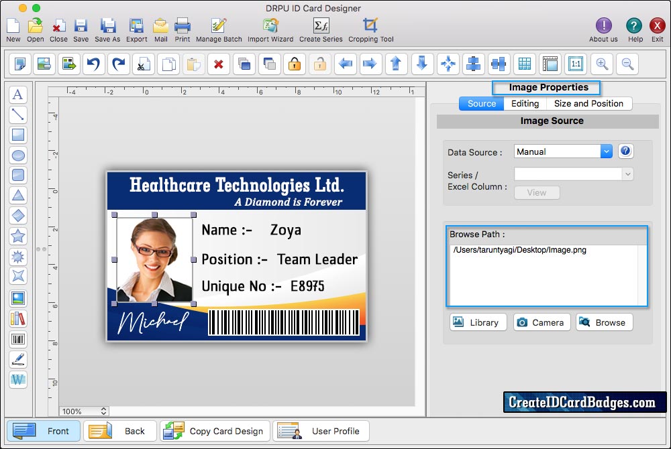
Task: Switch to Front card side
Action: [44, 431]
